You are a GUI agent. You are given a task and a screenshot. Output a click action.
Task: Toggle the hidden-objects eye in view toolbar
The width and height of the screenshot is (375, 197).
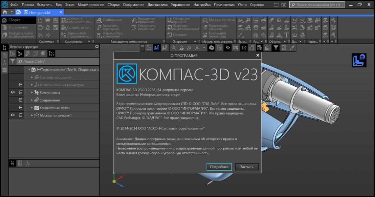(228, 48)
